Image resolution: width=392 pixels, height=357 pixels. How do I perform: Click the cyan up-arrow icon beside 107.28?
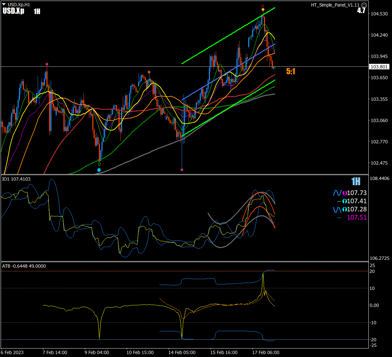click(x=345, y=209)
